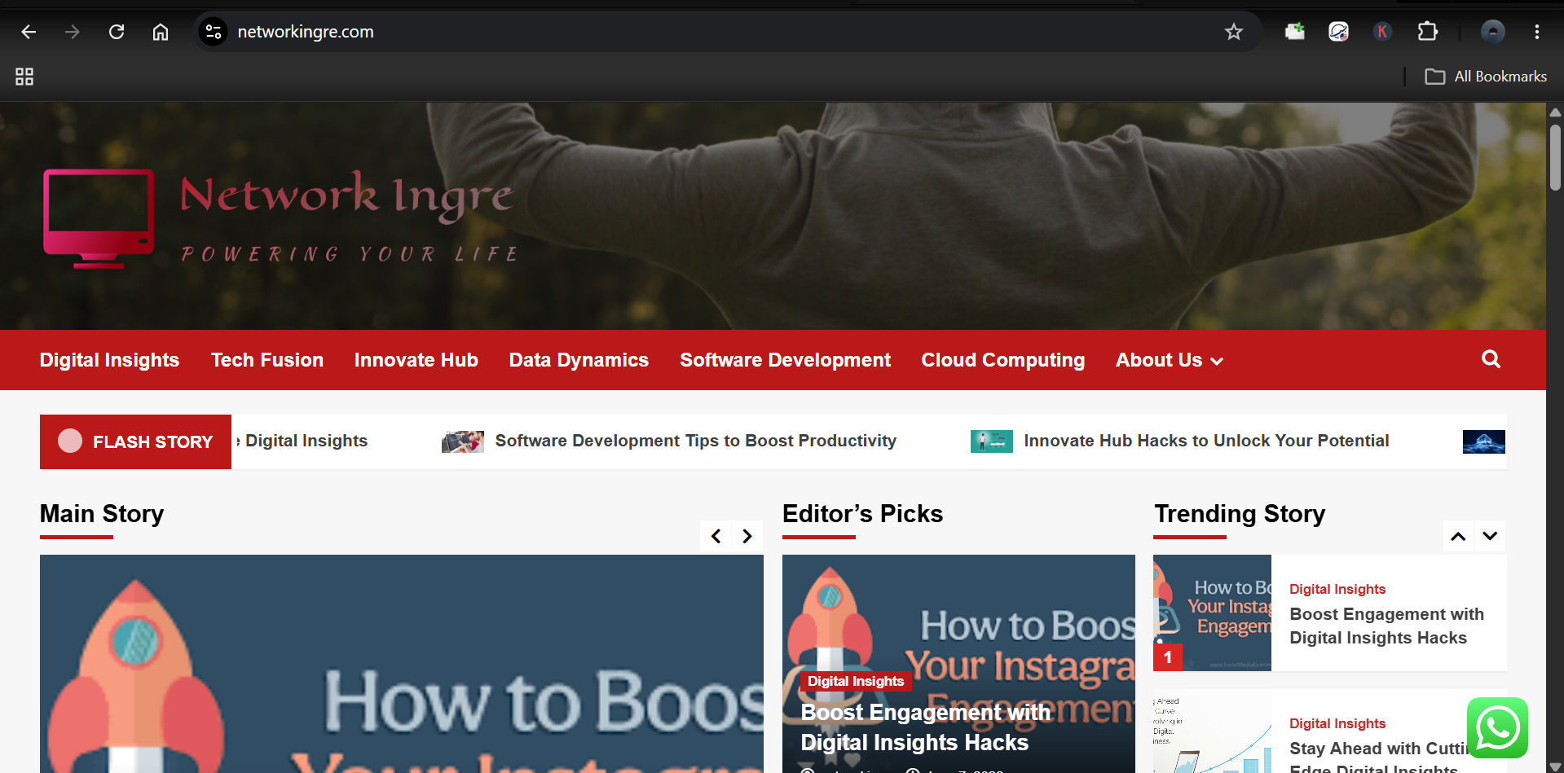1564x773 pixels.
Task: Click the browser forward arrow
Action: point(73,32)
